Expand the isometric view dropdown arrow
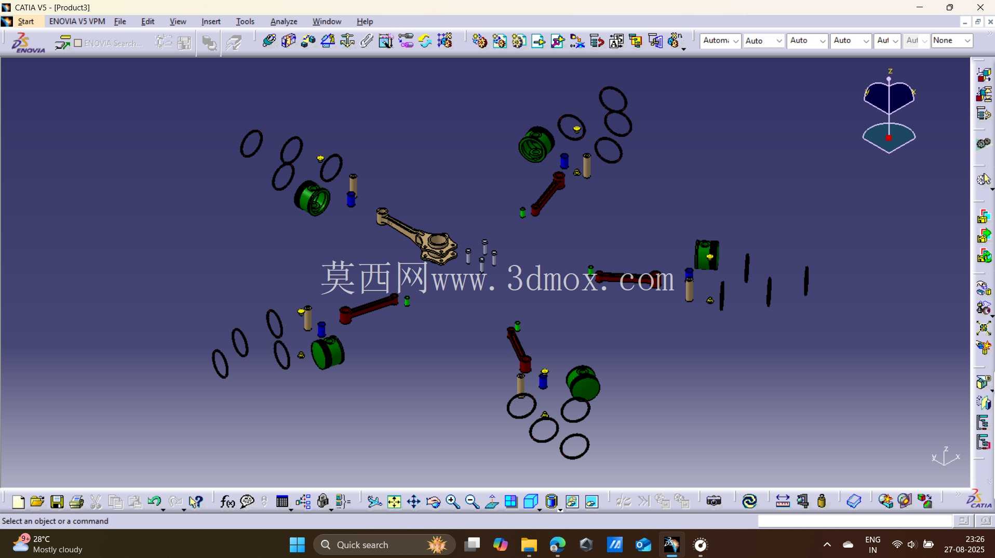The width and height of the screenshot is (995, 558). pyautogui.click(x=540, y=510)
